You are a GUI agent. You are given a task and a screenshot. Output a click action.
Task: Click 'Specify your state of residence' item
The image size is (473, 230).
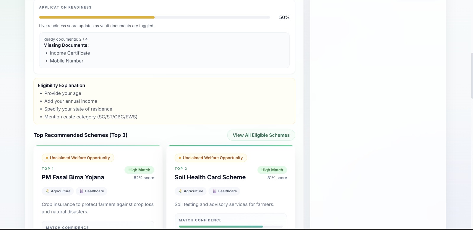[x=78, y=109]
